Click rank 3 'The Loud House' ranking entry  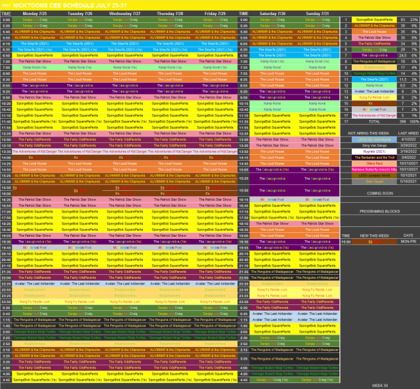tap(374, 31)
